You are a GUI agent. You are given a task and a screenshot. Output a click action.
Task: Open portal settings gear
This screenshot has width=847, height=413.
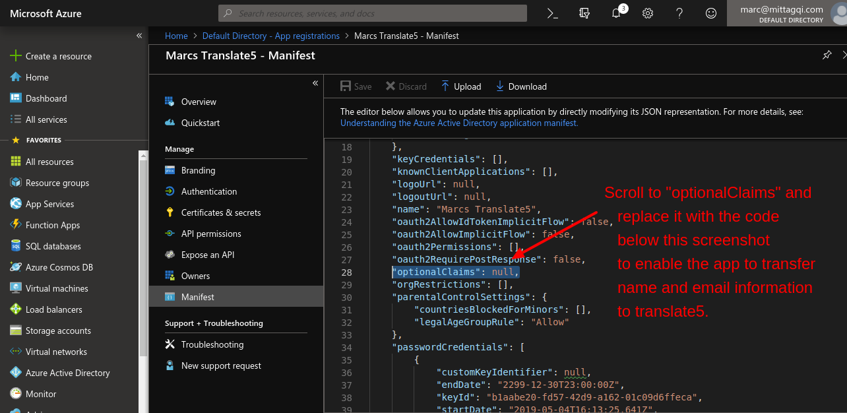pos(648,13)
